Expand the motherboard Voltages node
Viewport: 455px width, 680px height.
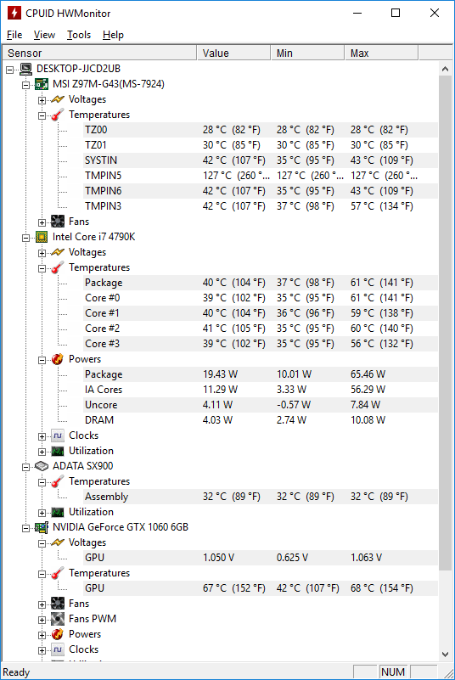[42, 100]
